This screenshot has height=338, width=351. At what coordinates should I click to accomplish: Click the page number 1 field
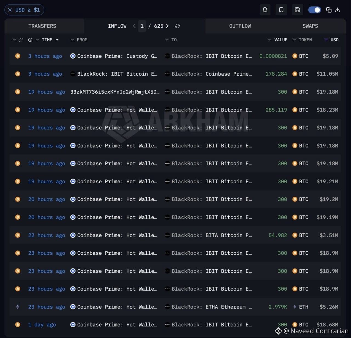(142, 26)
